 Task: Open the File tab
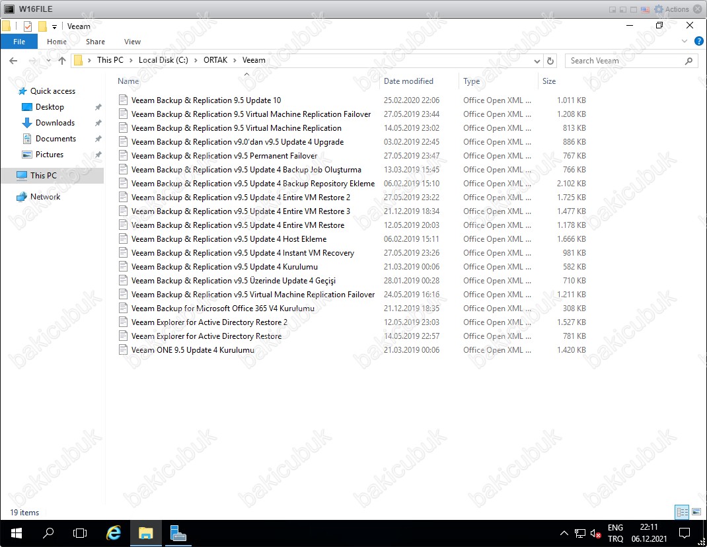coord(19,42)
